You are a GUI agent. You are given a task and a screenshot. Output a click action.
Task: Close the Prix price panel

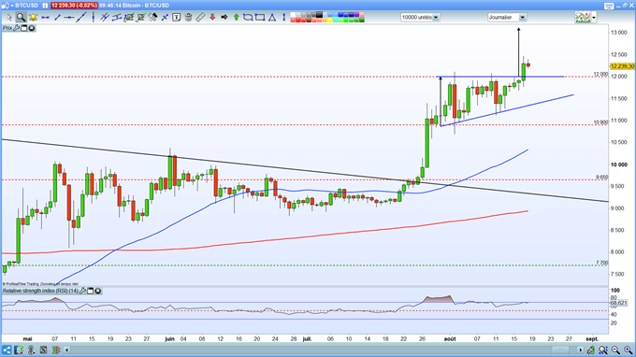[x=32, y=28]
